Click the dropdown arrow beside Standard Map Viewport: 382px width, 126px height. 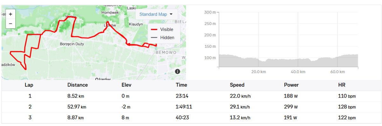point(171,14)
